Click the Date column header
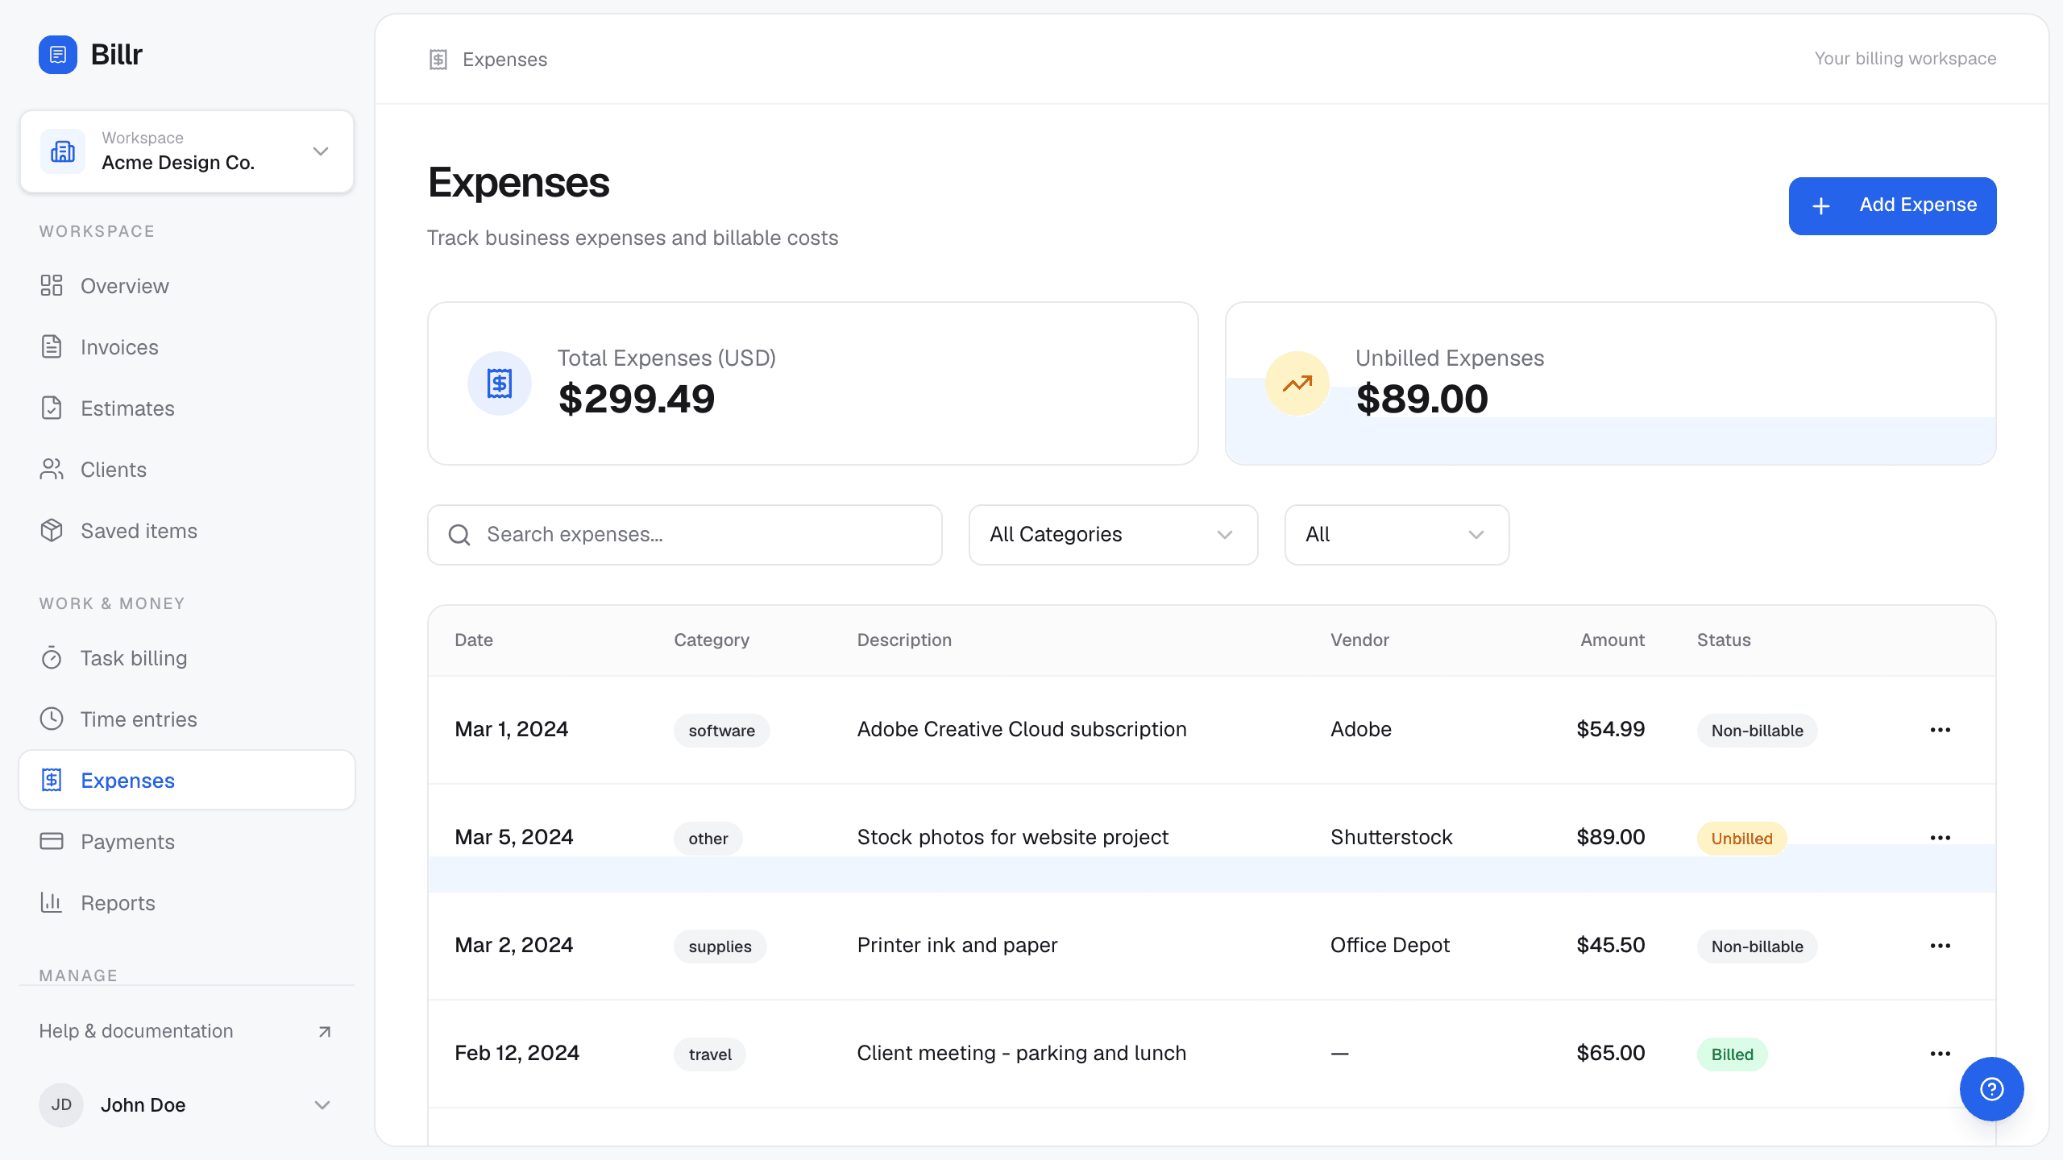Screen dimensions: 2063x1160 pyautogui.click(x=474, y=640)
